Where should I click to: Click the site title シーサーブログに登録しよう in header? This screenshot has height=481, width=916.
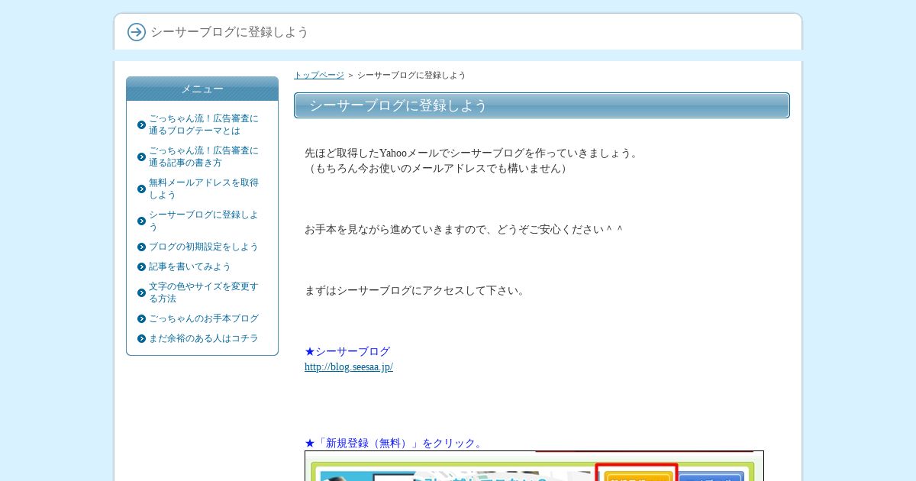(x=230, y=32)
